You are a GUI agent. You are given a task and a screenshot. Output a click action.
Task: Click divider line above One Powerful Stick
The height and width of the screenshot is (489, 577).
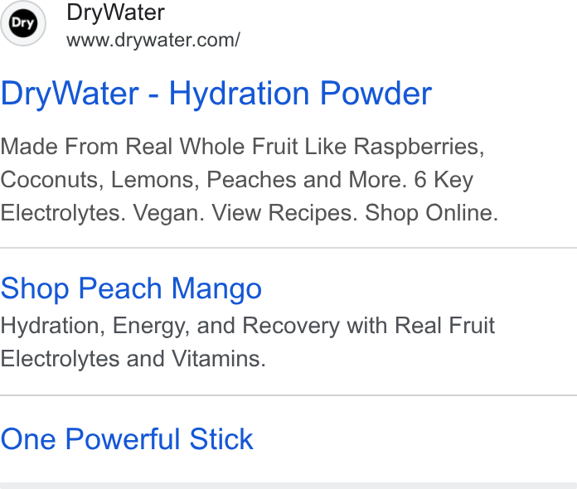coord(288,395)
